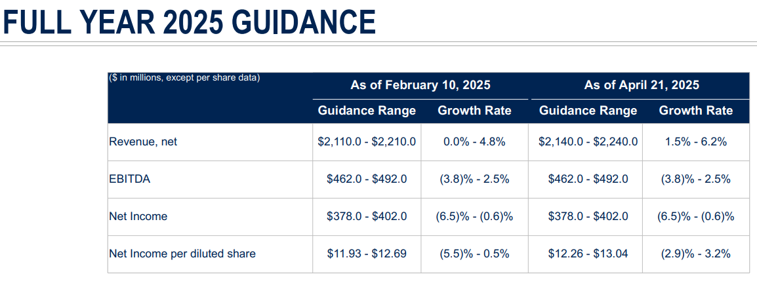Click the April "Growth Rate" column header
Screen dimensions: 757x281
[695, 111]
